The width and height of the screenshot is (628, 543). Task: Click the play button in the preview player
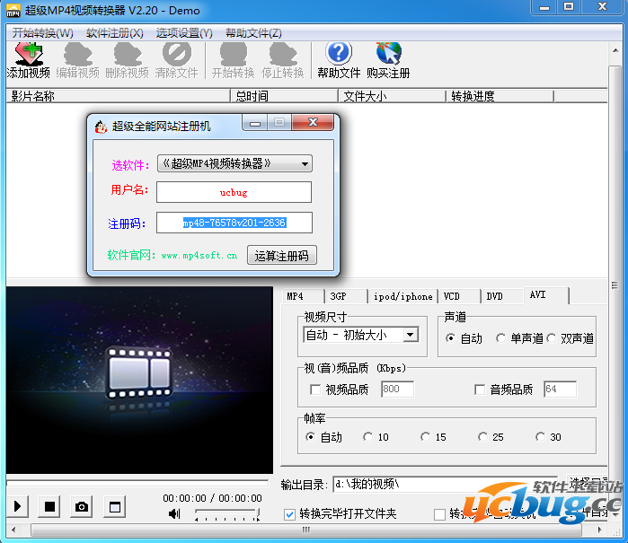click(x=17, y=506)
